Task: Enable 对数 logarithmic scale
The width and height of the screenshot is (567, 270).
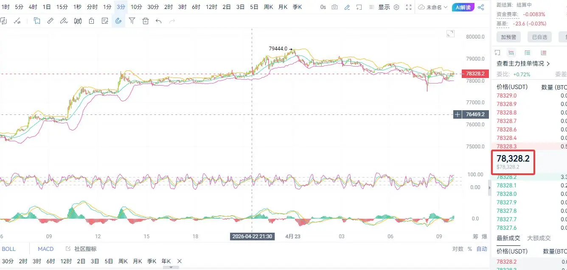Action: pyautogui.click(x=458, y=249)
